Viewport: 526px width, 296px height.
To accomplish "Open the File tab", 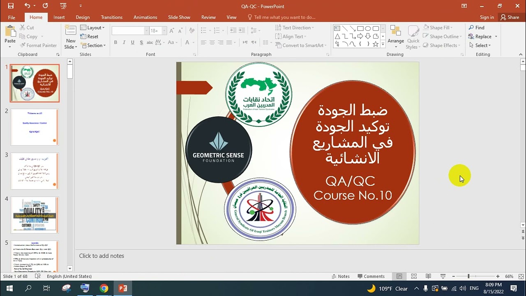I will pyautogui.click(x=12, y=17).
